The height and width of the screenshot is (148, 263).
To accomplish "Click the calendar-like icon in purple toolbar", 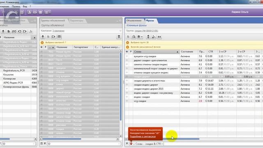I will coord(40,12).
